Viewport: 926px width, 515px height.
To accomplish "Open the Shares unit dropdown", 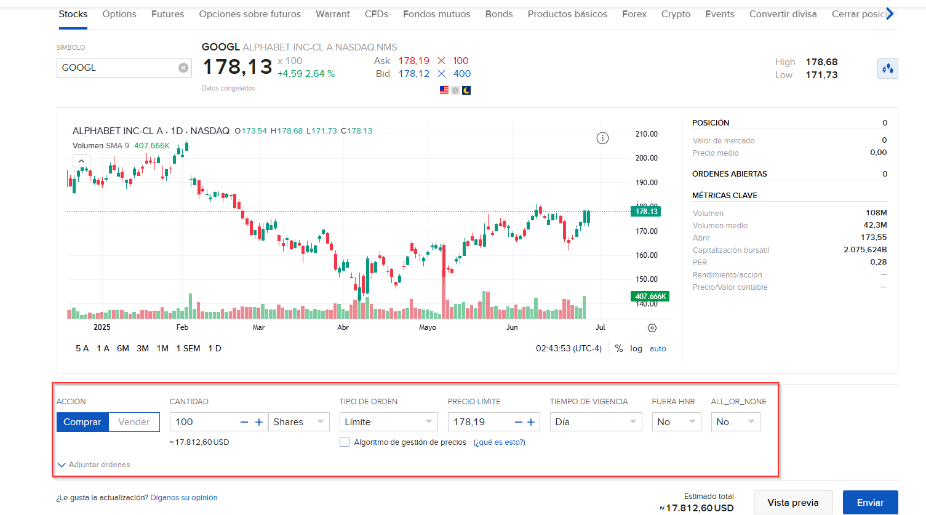I will (x=299, y=421).
